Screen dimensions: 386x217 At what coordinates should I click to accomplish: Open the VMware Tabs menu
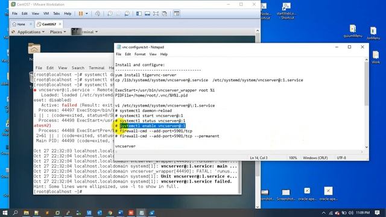56,13
